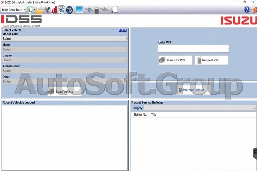The image size is (257, 171).
Task: Open the tools and settings icon
Action: click(47, 9)
